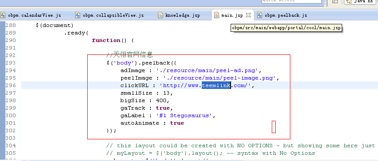Switch to obpm.peelback.js tab
Viewport: 378px width, 161px height.
(285, 15)
